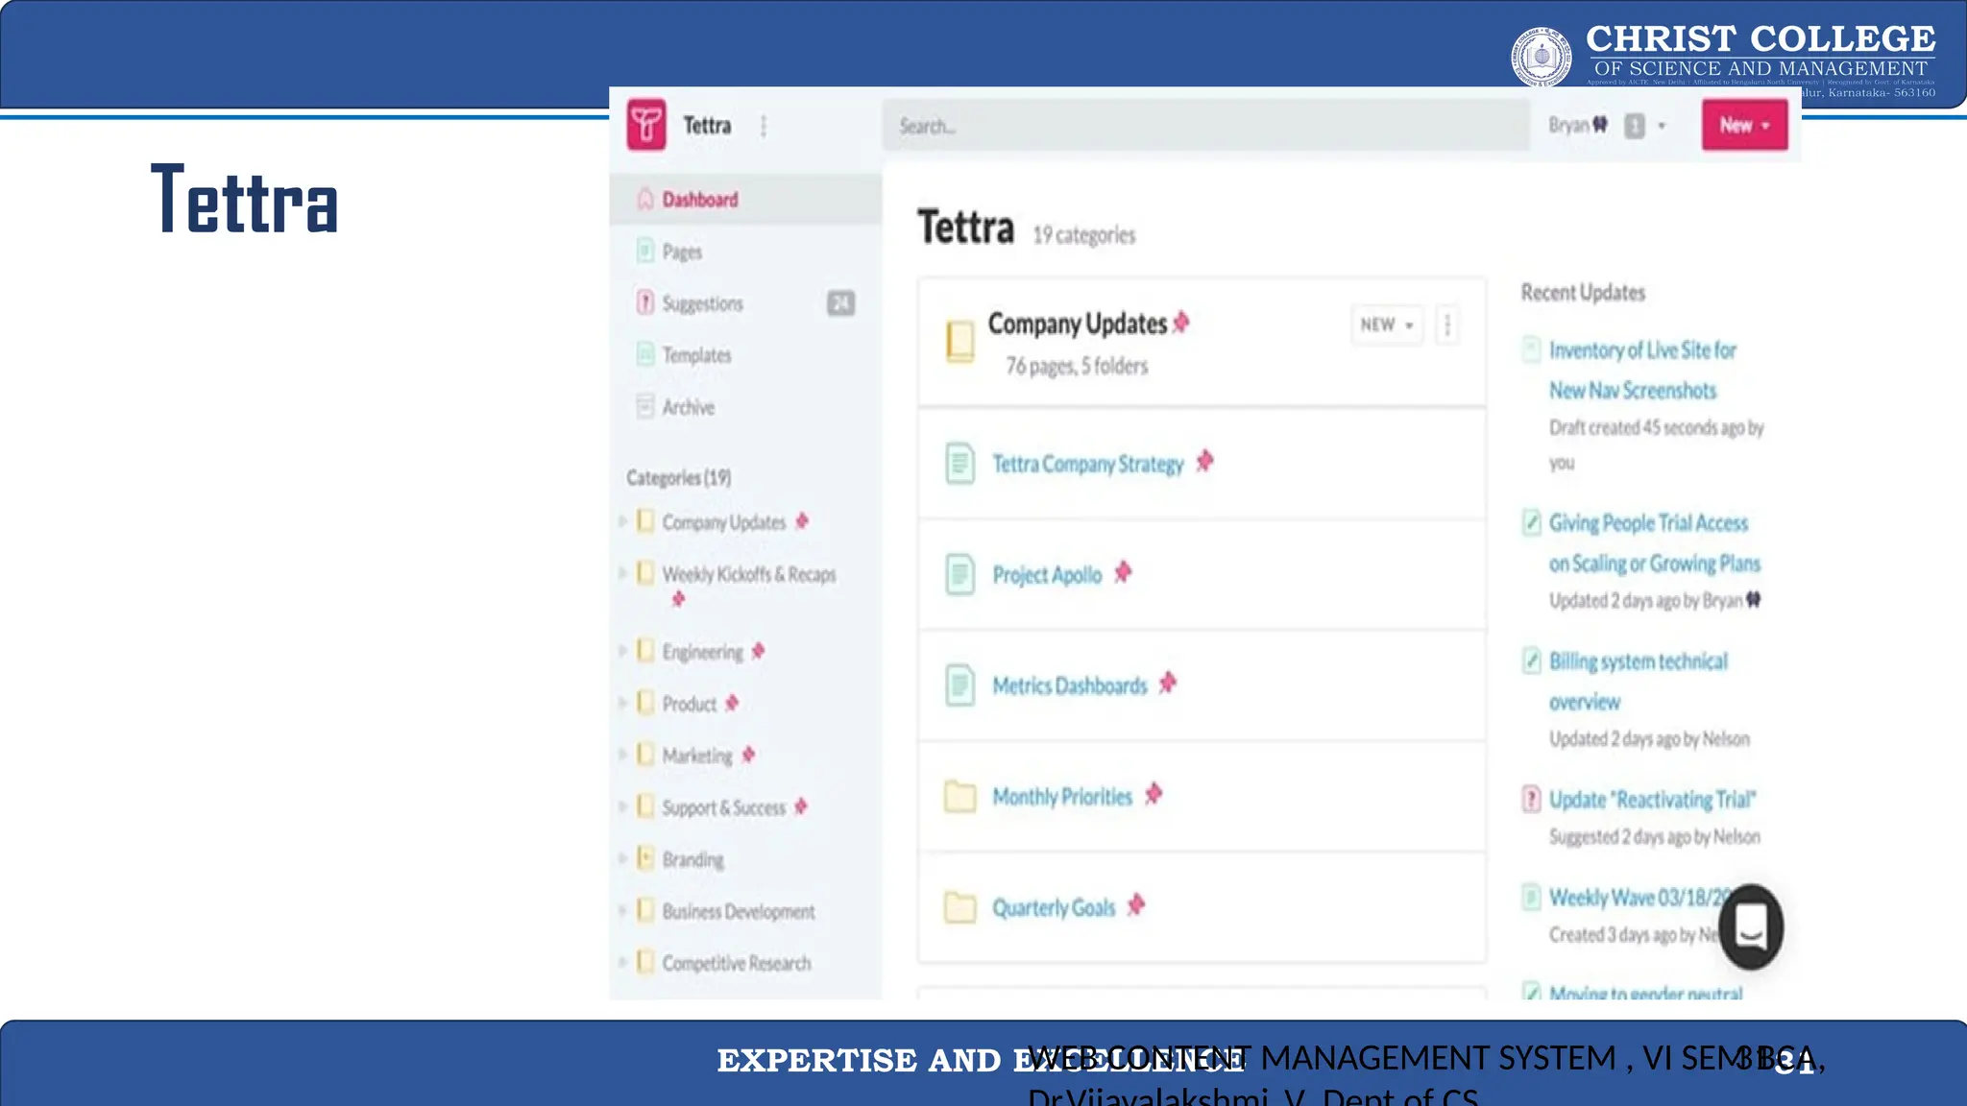
Task: Expand the Engineering category
Action: tap(622, 651)
